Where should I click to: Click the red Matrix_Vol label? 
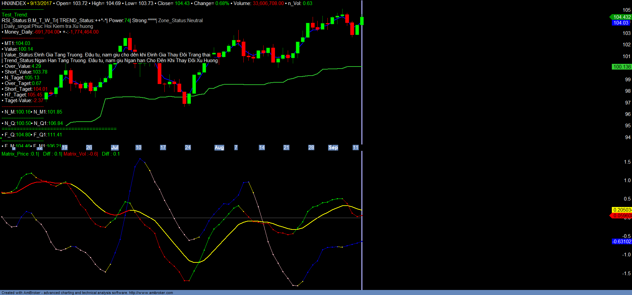tap(76, 154)
